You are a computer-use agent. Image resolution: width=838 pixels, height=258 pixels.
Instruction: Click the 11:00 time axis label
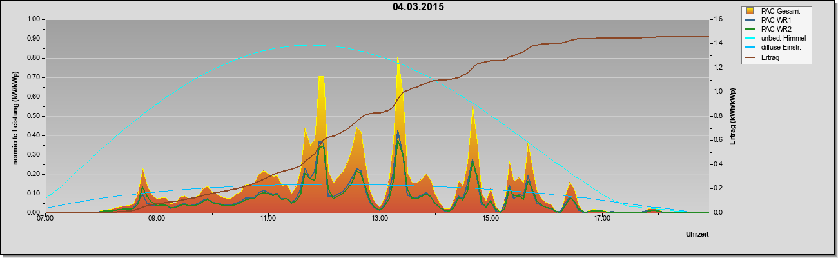268,219
